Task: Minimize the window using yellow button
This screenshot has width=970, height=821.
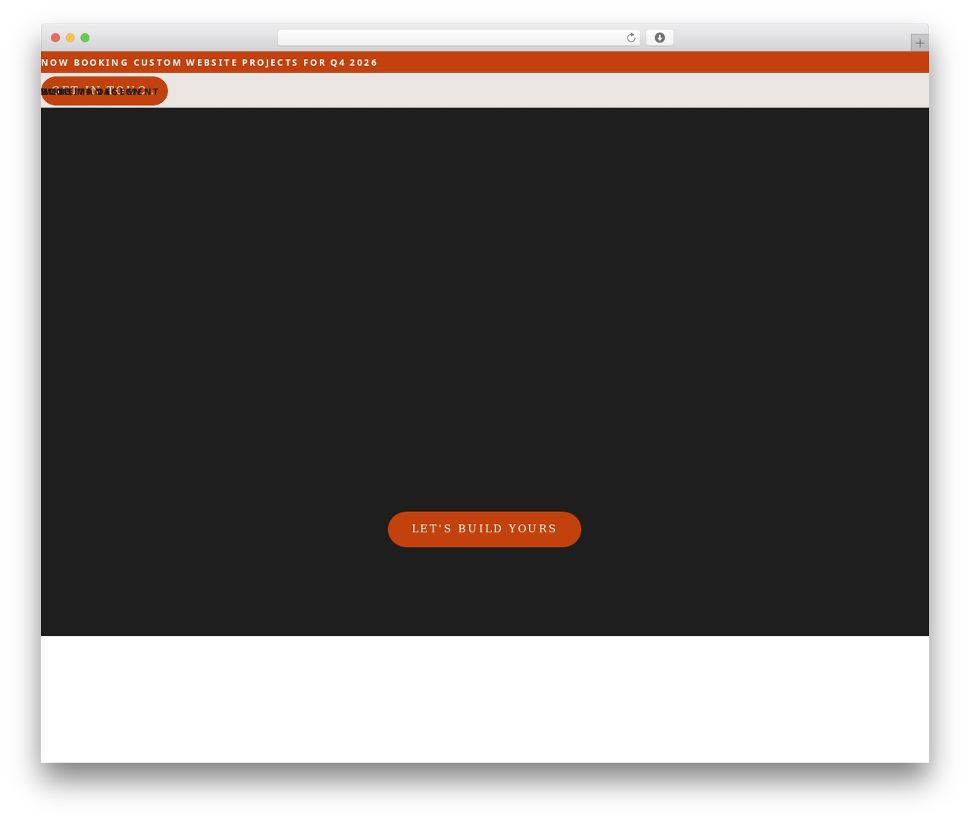Action: 70,38
